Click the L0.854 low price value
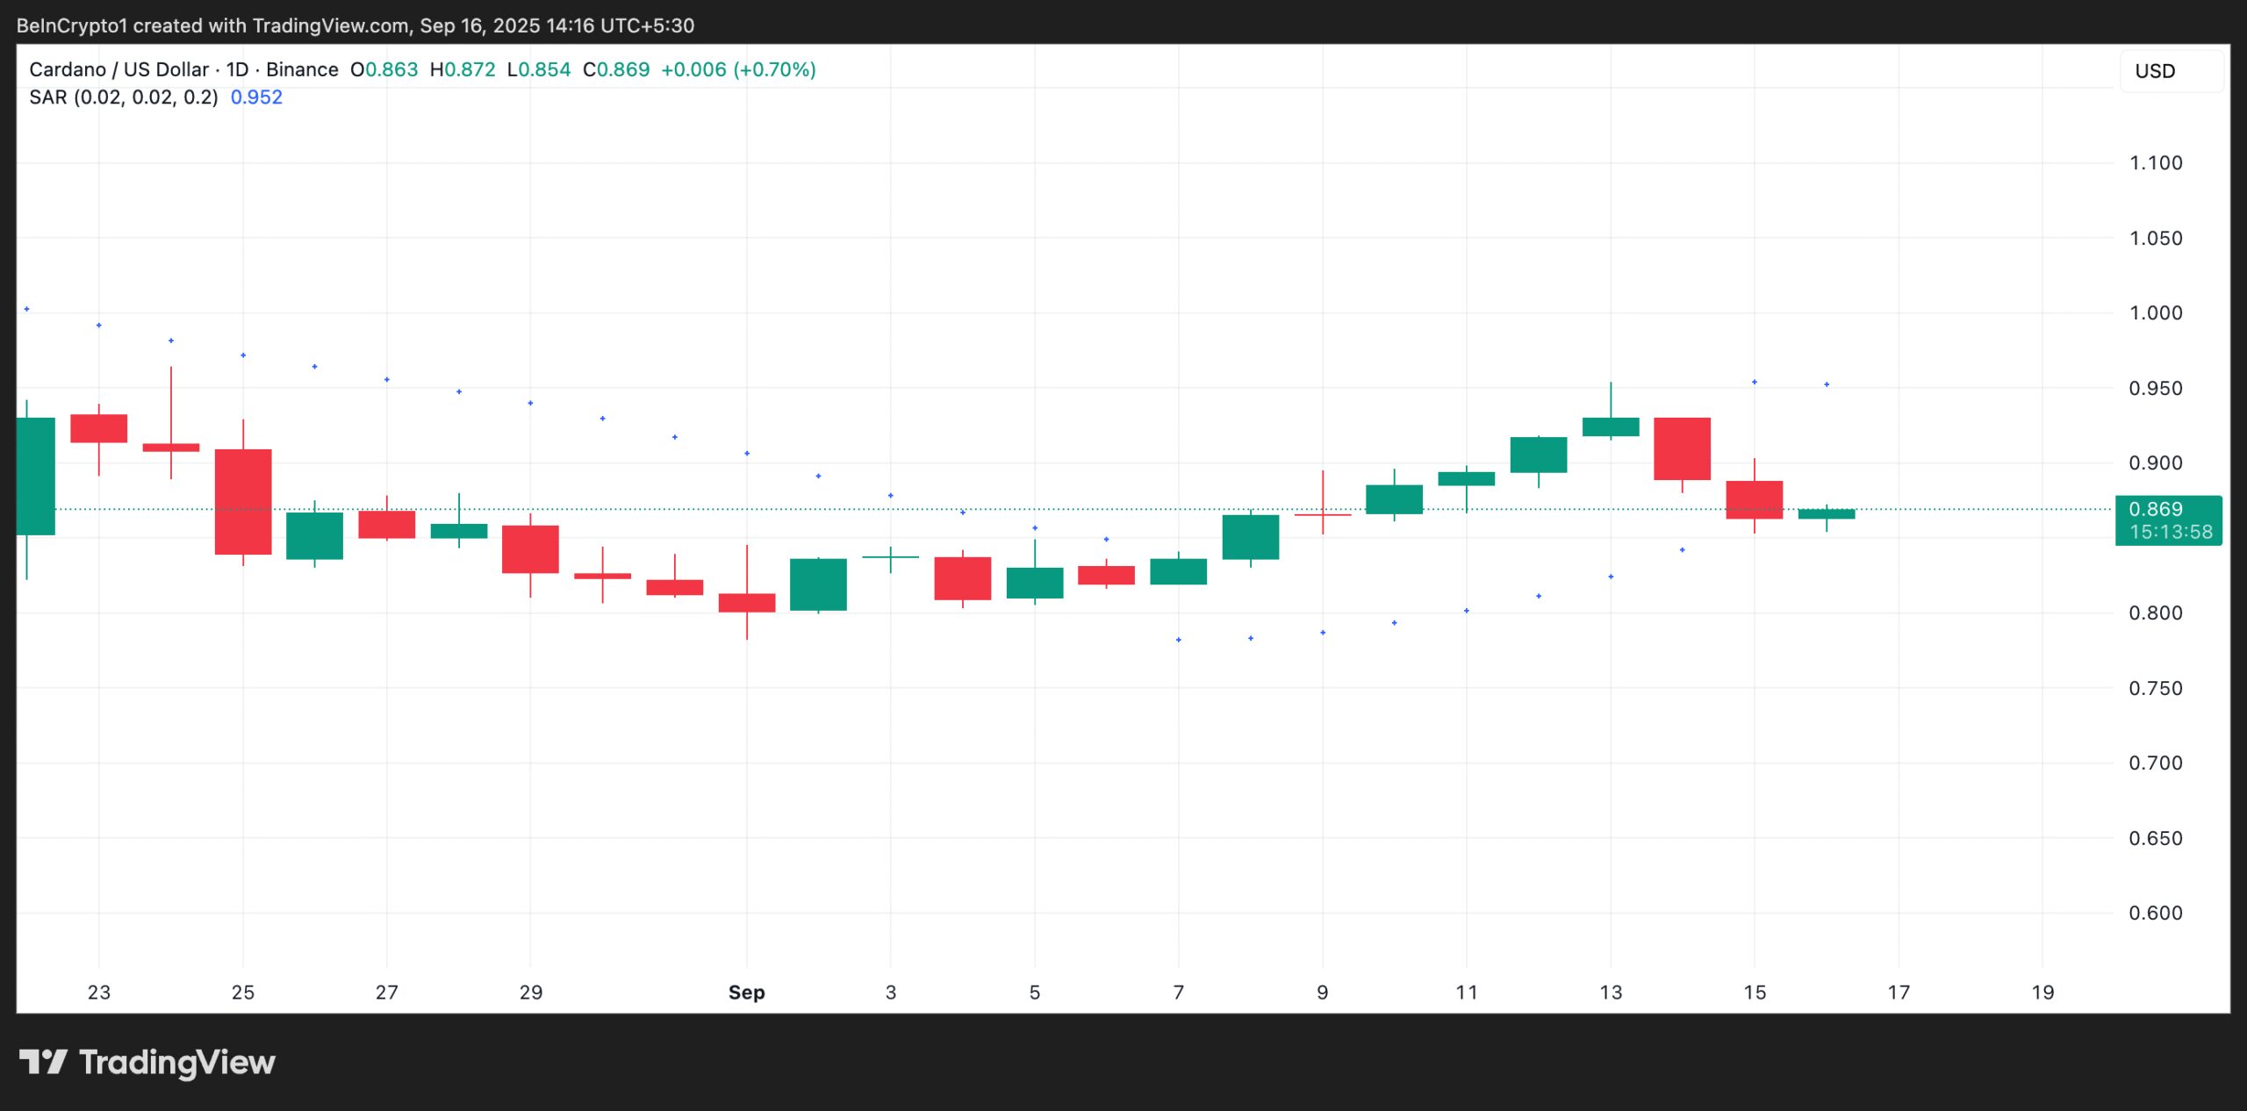This screenshot has width=2247, height=1111. [x=539, y=69]
